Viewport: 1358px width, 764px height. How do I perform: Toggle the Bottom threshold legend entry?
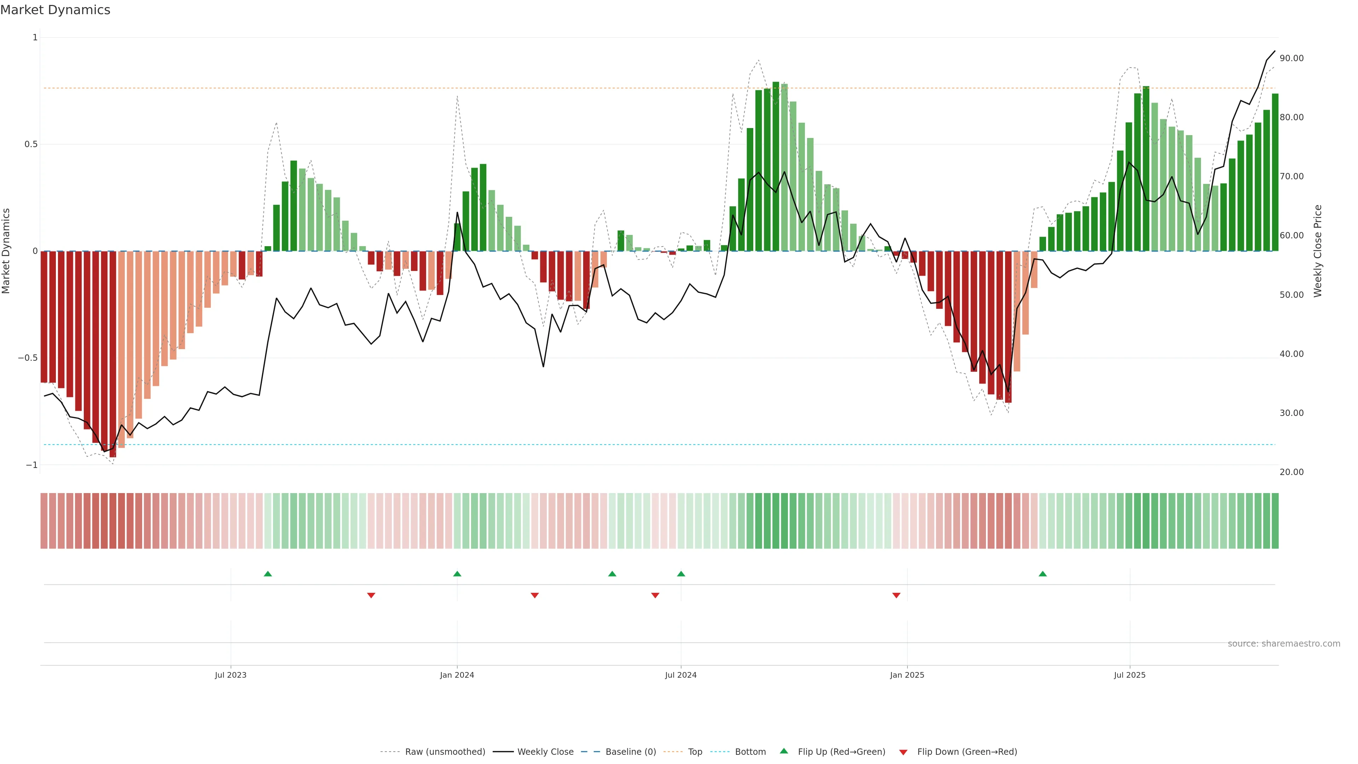pos(750,752)
